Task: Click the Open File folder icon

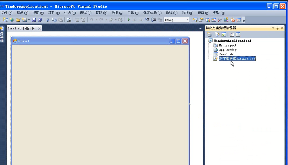Action: click(18, 20)
